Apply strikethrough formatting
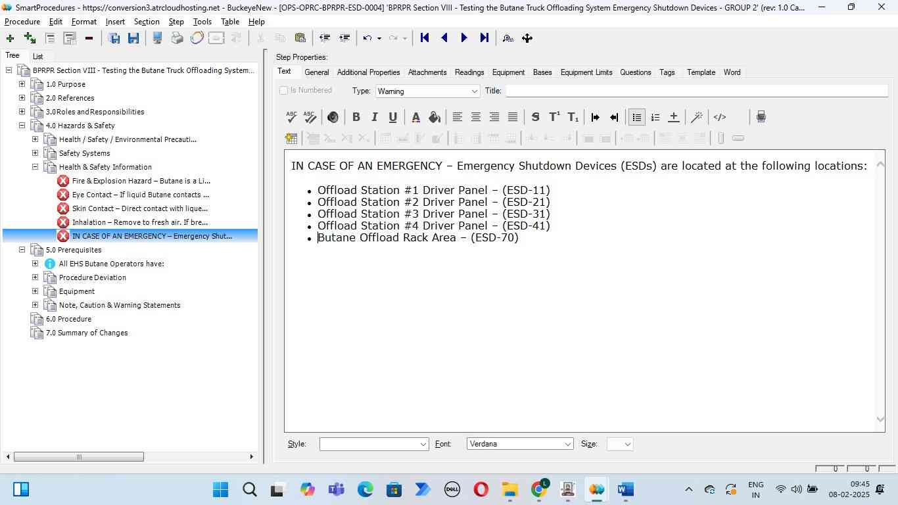The width and height of the screenshot is (898, 505). 535,117
